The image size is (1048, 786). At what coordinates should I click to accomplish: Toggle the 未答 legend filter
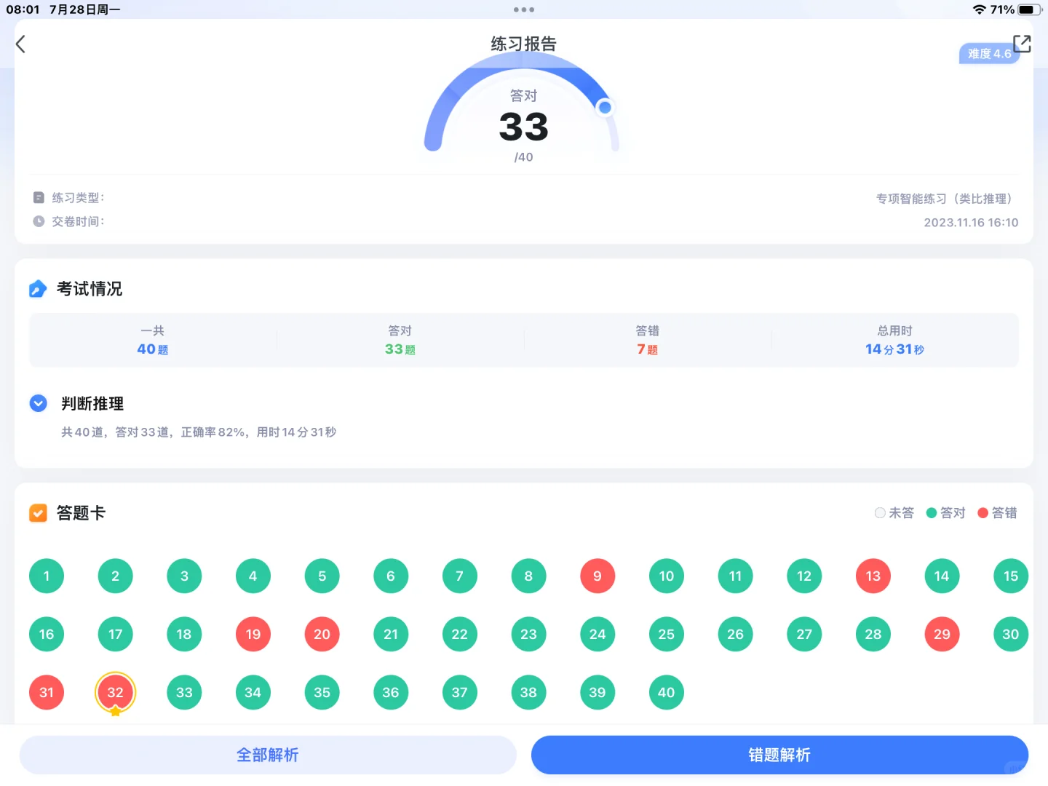coord(894,512)
